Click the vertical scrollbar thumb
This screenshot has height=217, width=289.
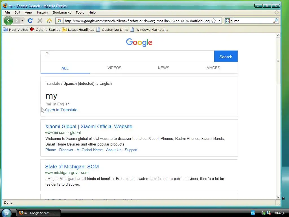pyautogui.click(x=278, y=60)
